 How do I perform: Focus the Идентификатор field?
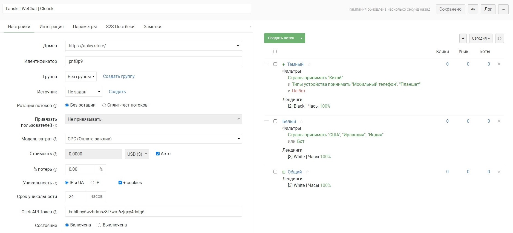tap(154, 61)
